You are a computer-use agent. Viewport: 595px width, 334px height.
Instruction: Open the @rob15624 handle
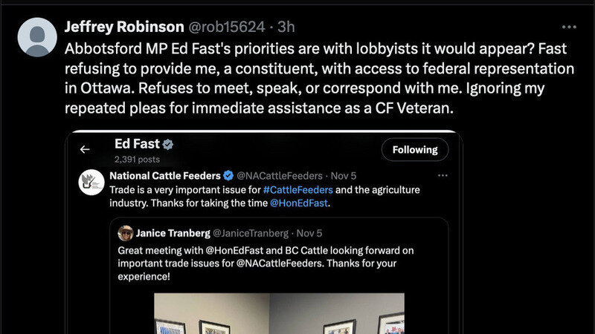[x=227, y=27]
